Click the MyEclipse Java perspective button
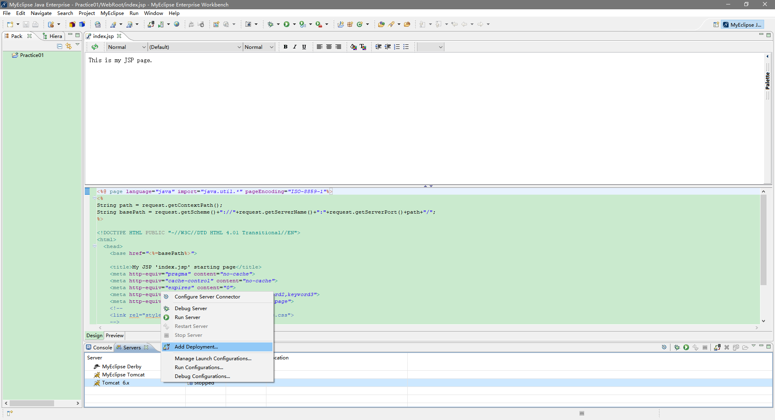 pyautogui.click(x=742, y=25)
